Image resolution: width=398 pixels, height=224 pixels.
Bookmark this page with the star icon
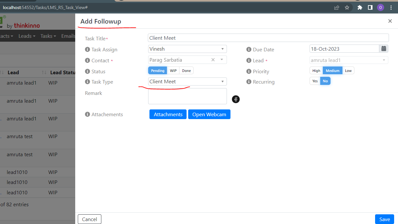pos(347,7)
